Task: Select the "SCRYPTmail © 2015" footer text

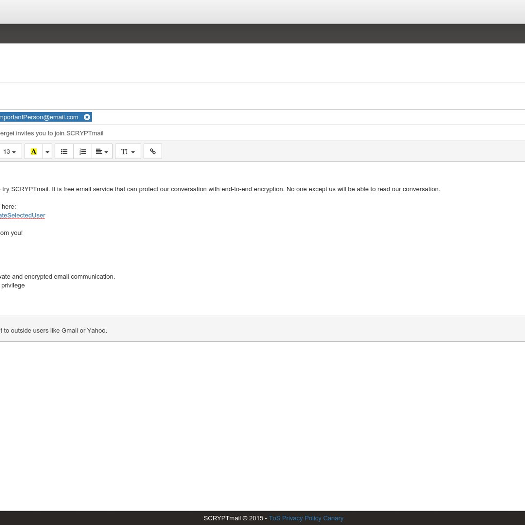Action: (x=233, y=518)
